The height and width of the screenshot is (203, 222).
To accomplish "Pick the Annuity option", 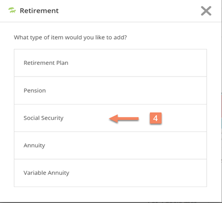I will (110, 146).
